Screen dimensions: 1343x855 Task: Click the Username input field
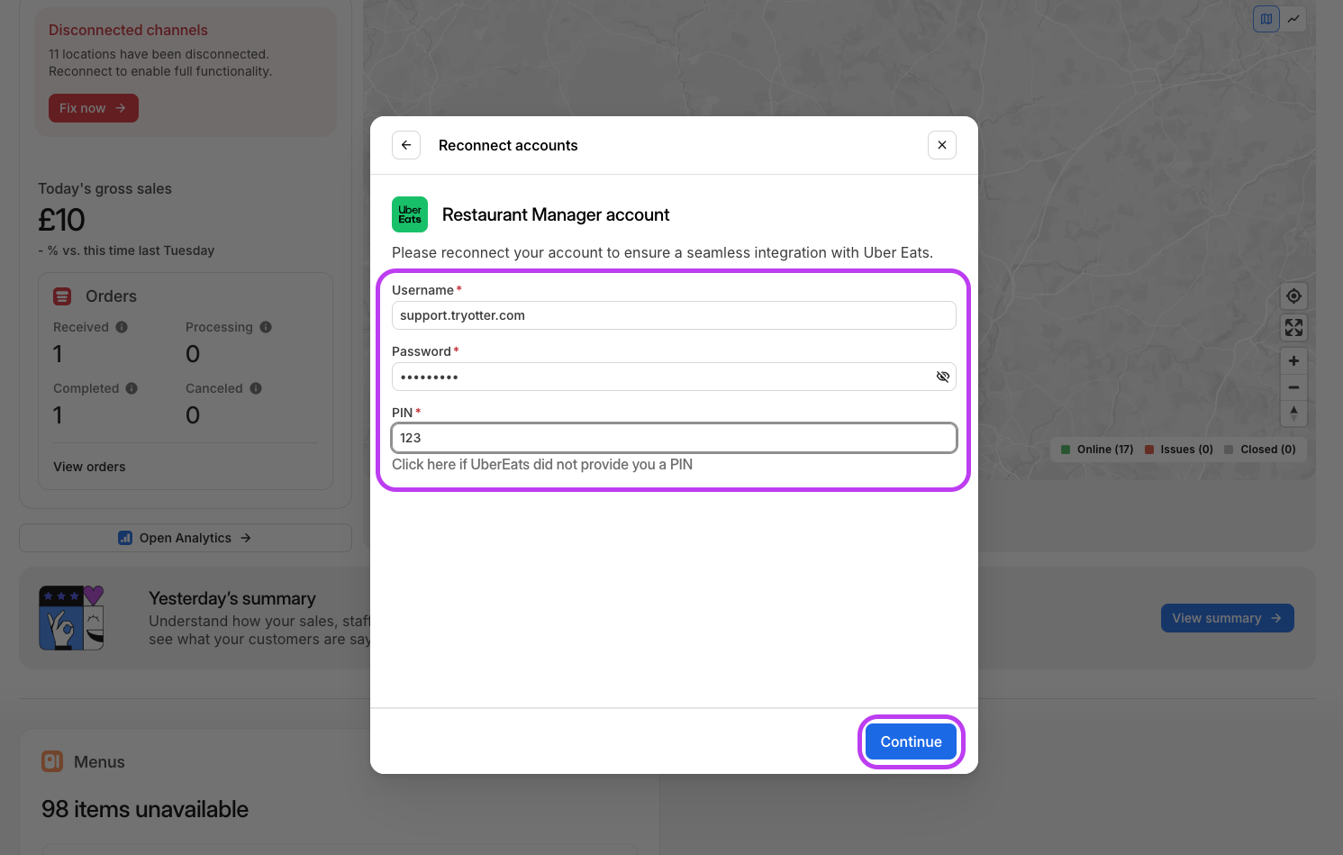673,315
